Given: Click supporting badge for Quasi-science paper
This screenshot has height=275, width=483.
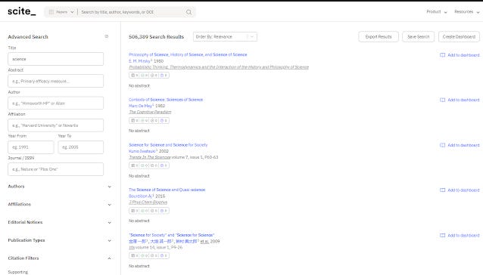Looking at the screenshot, I should [145, 211].
